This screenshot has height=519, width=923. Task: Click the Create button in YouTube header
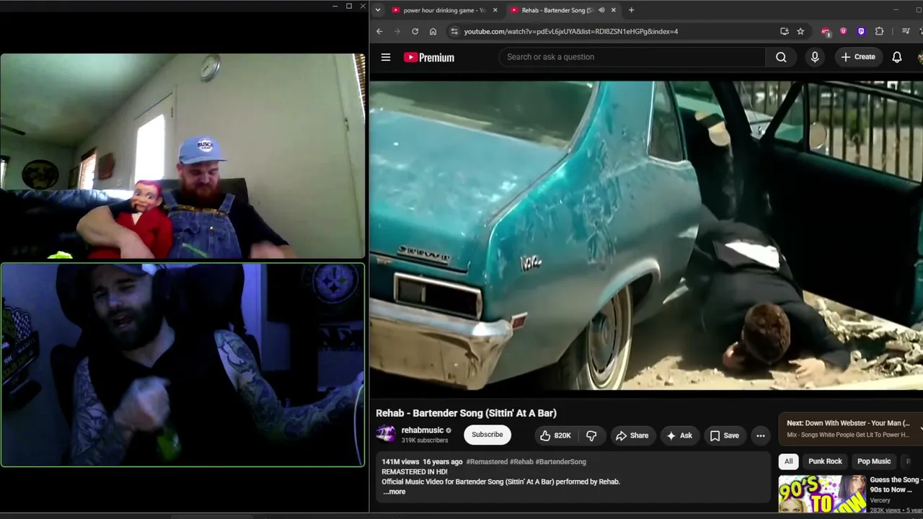[x=858, y=57]
